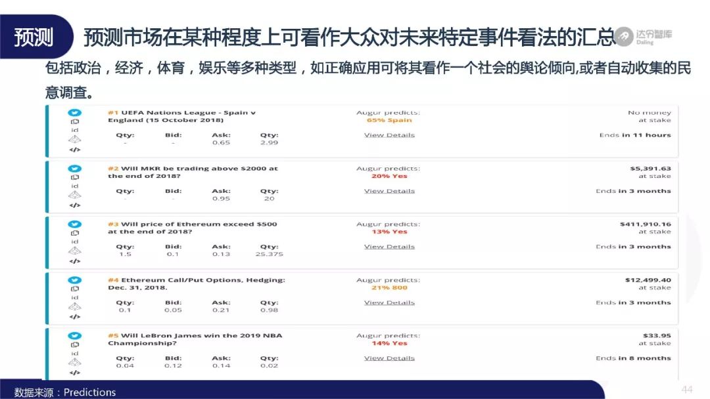Click the Ask value '0.95' for MKR
710x399 pixels.
[x=222, y=199]
